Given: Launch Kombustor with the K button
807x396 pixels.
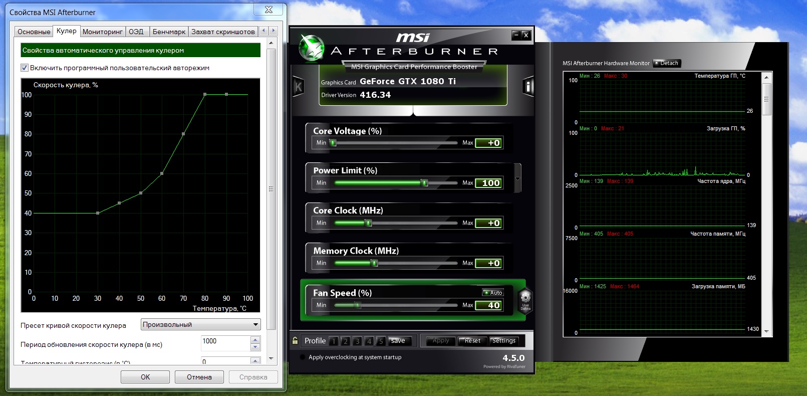Looking at the screenshot, I should (x=298, y=87).
